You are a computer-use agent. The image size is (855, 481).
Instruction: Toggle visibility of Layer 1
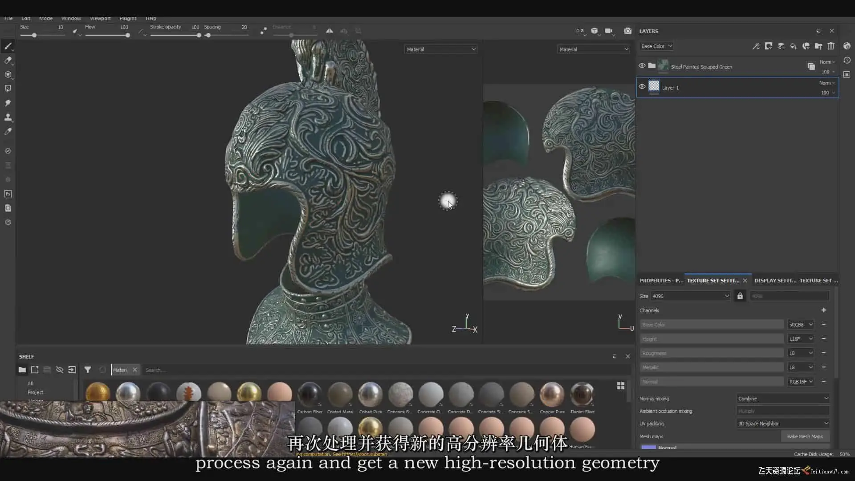point(642,87)
